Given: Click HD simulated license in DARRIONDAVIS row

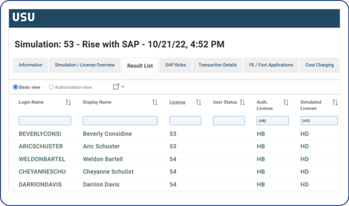Looking at the screenshot, I should click(x=304, y=184).
